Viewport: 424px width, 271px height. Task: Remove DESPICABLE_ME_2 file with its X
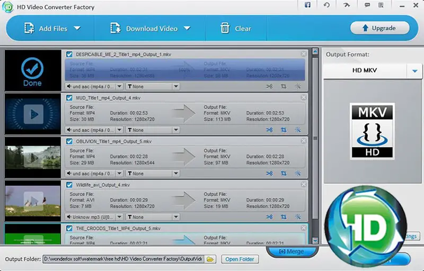tap(304, 54)
